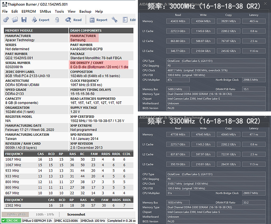Screen dimensions: 271x224
Task: Click the Thaiphoon Burner title bar app icon
Action: pyautogui.click(x=4, y=4)
